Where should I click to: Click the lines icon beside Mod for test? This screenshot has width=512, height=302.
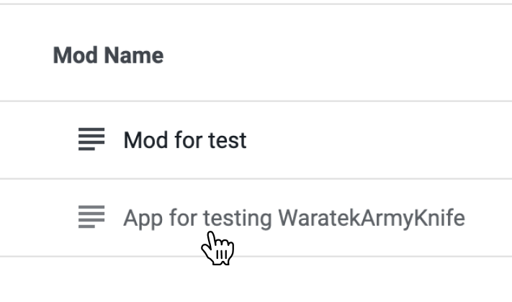click(91, 139)
